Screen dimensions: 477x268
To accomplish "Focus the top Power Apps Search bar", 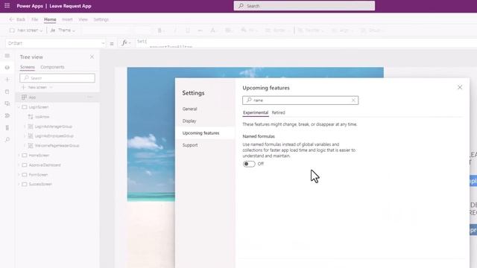I will pos(304,6).
